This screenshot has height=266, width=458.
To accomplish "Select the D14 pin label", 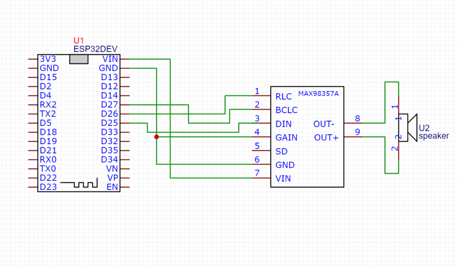I will pos(109,95).
